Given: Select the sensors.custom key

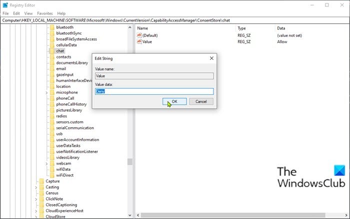Looking at the screenshot, I should pyautogui.click(x=69, y=122).
